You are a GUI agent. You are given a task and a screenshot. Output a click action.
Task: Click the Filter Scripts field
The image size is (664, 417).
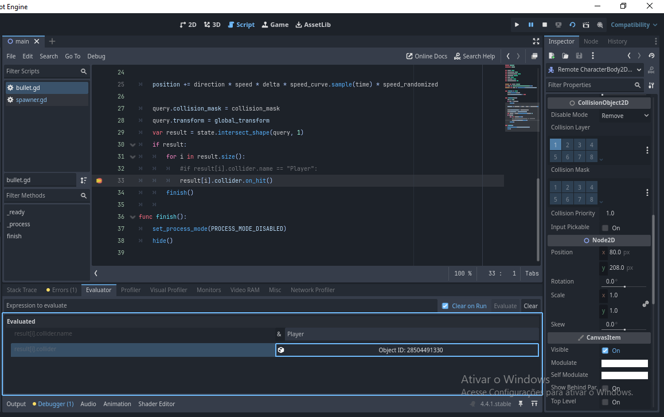tap(46, 72)
